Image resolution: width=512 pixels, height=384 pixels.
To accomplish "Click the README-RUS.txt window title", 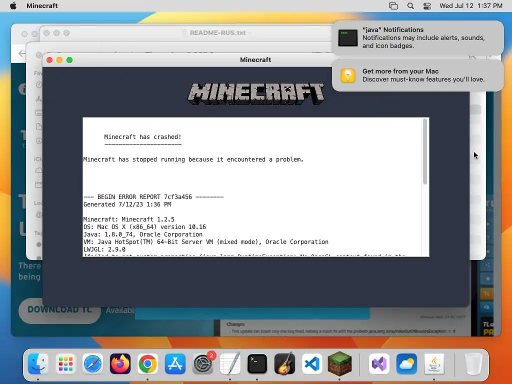I will point(217,33).
